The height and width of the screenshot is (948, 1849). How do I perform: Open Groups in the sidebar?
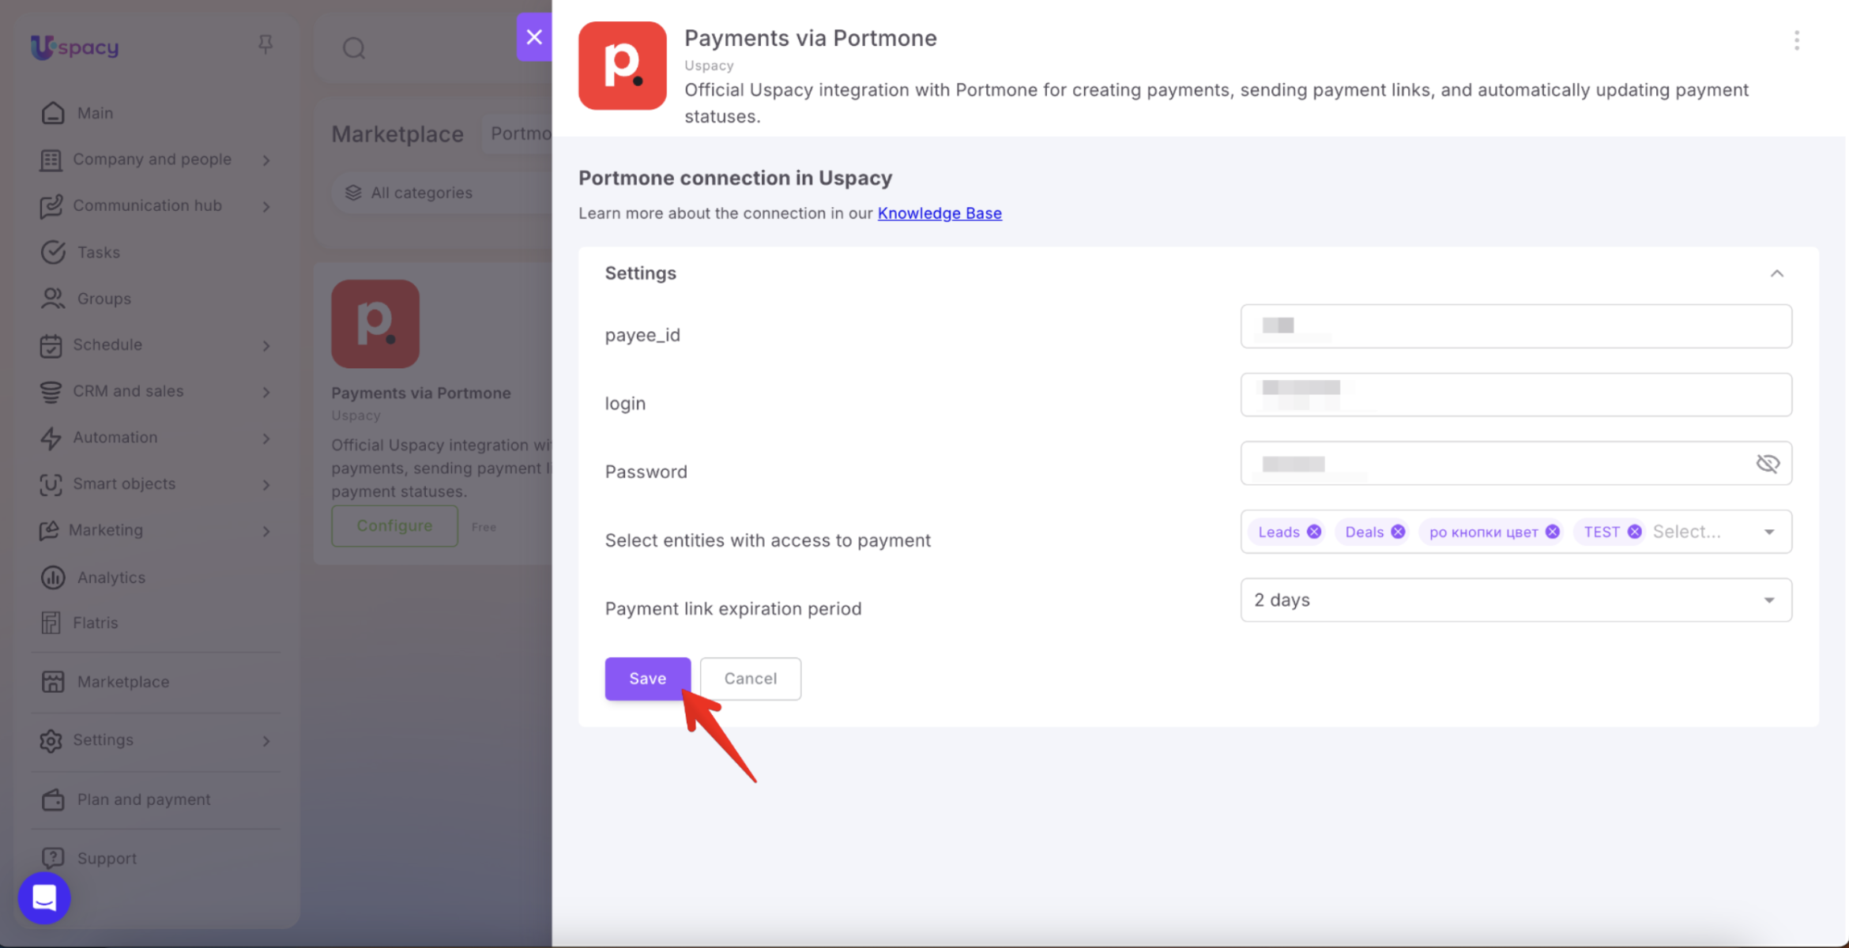point(104,299)
